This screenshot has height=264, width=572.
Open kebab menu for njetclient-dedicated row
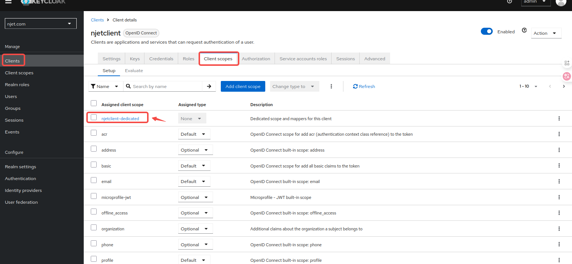point(559,119)
